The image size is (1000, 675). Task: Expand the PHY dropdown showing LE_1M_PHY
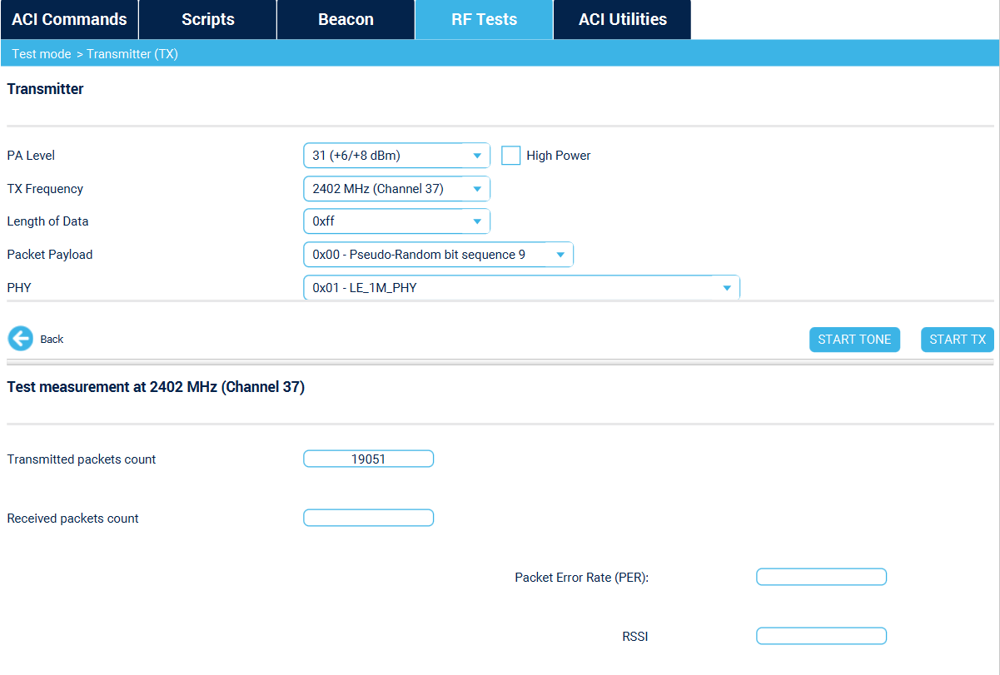(728, 286)
